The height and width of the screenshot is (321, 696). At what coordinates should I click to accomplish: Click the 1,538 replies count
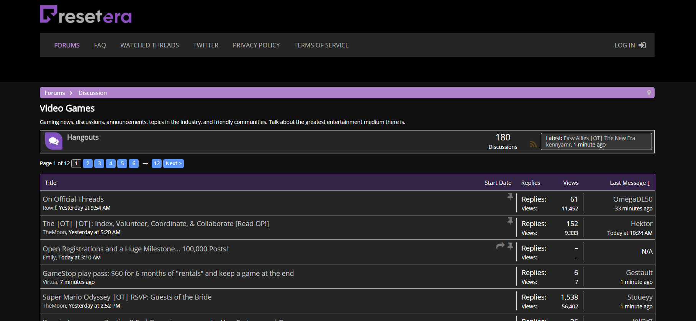(x=569, y=297)
